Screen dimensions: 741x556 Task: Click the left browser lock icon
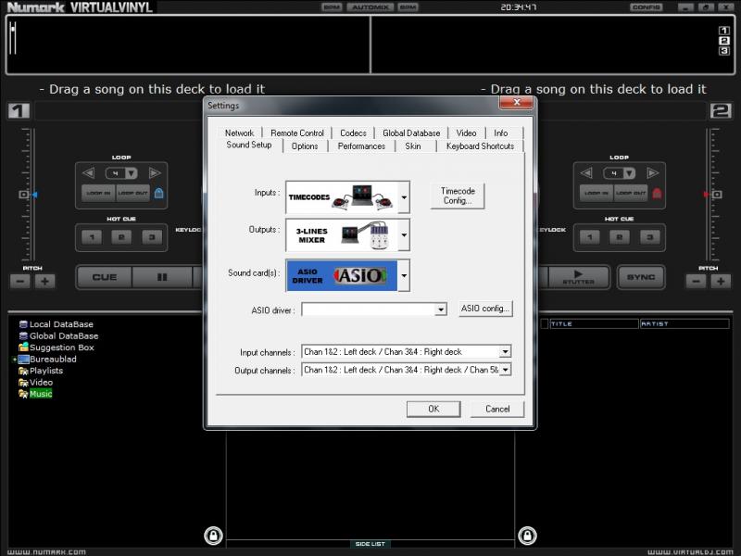(213, 536)
